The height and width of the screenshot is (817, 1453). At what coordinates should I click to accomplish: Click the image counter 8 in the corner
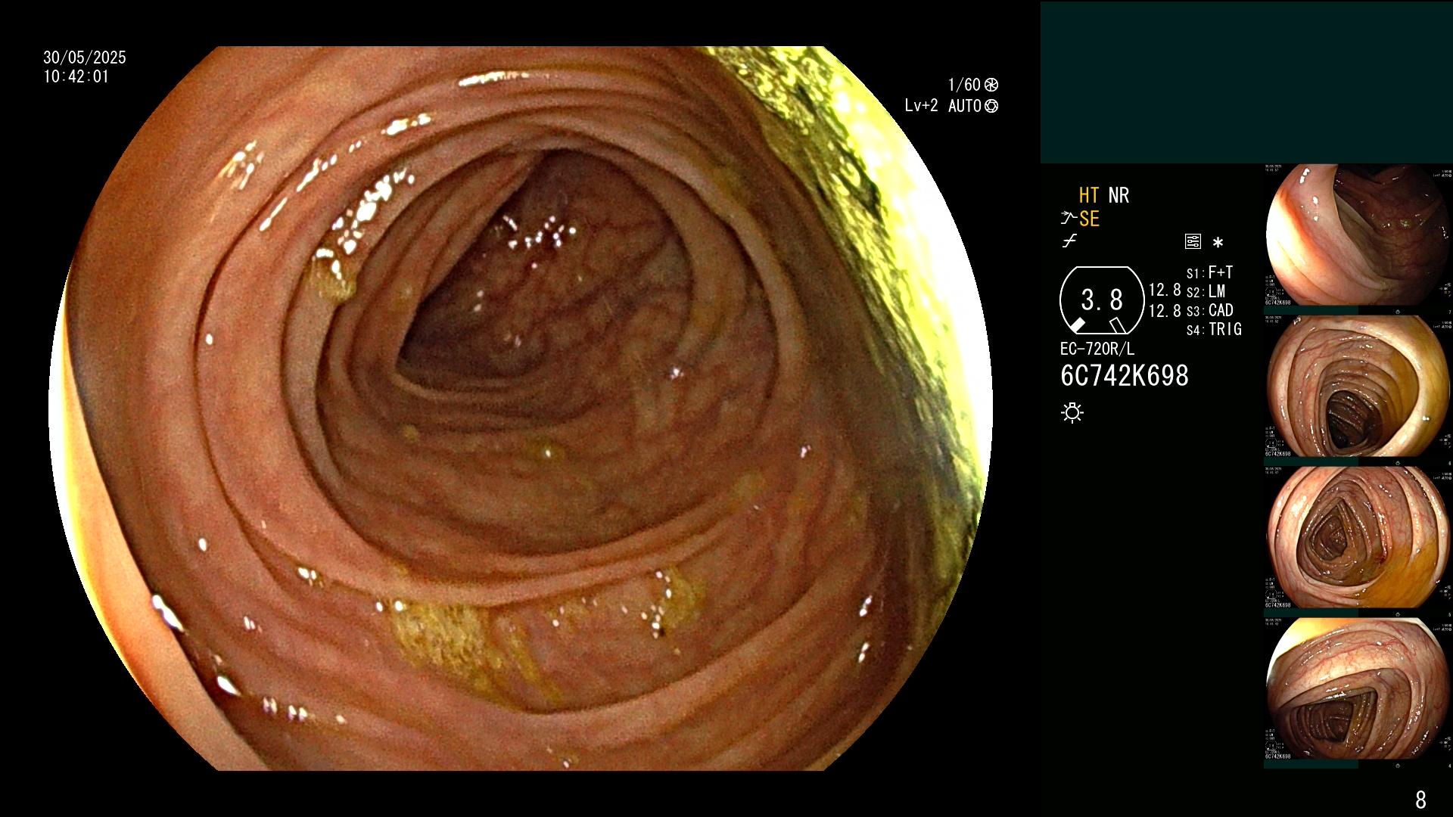click(x=1420, y=800)
